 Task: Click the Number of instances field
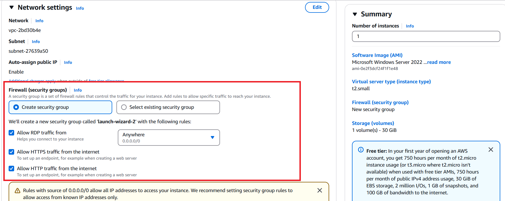click(x=426, y=36)
